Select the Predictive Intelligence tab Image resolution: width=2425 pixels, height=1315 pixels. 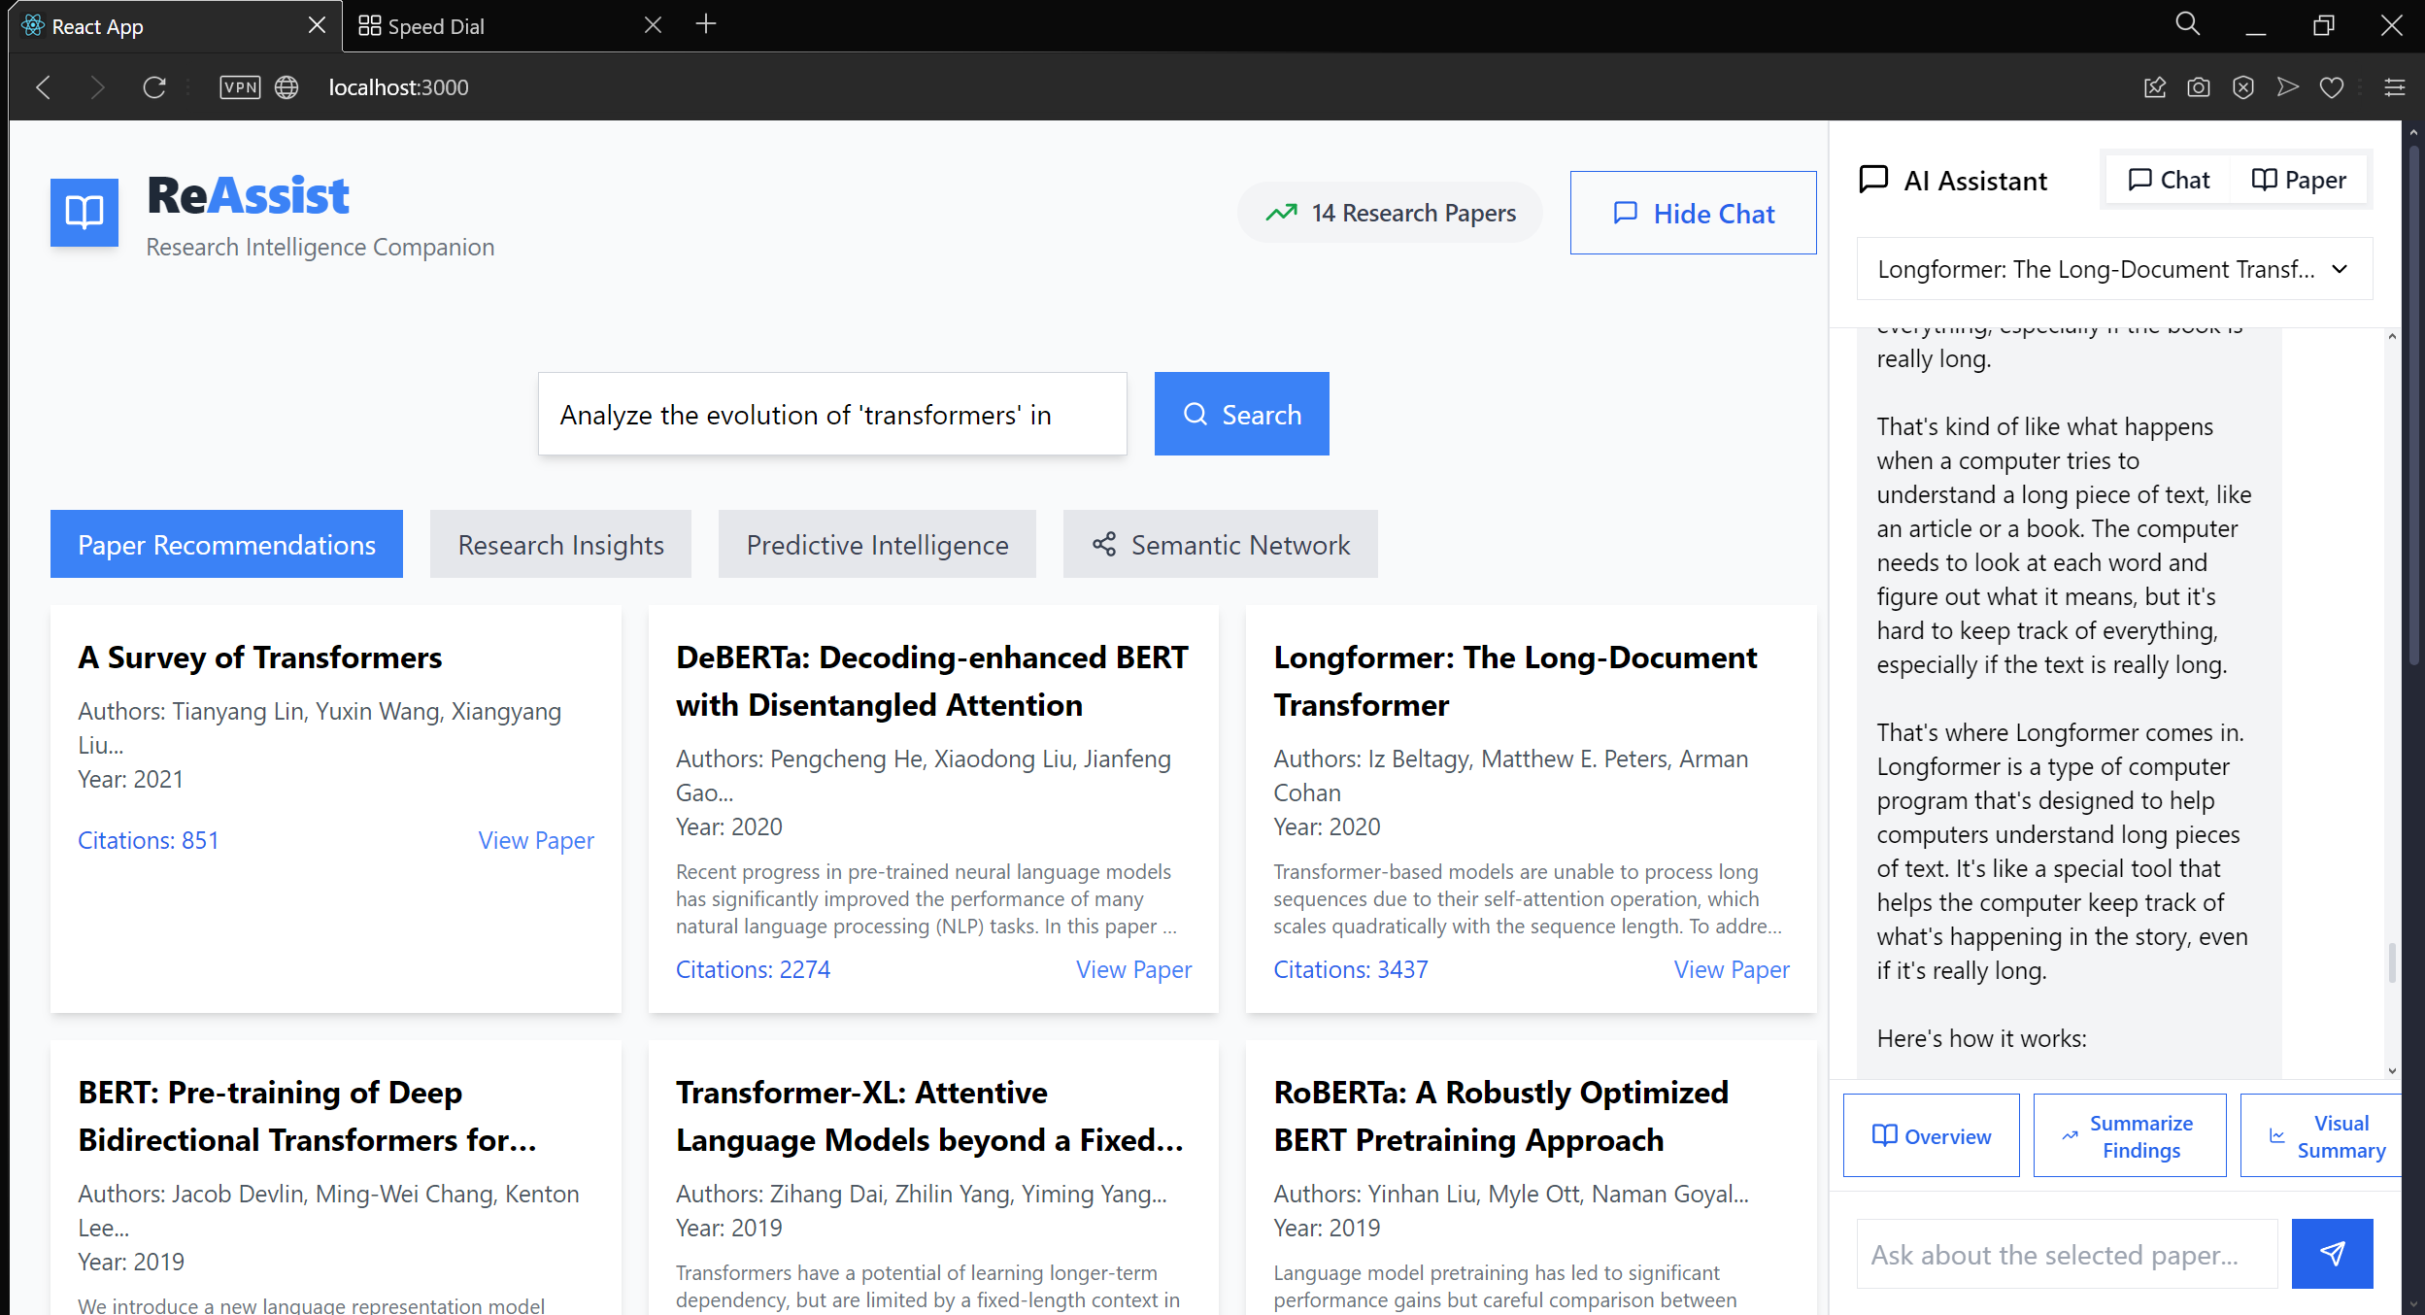tap(877, 544)
